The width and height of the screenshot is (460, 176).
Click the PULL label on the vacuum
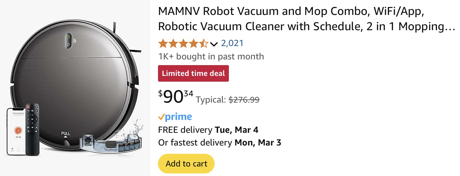(65, 133)
